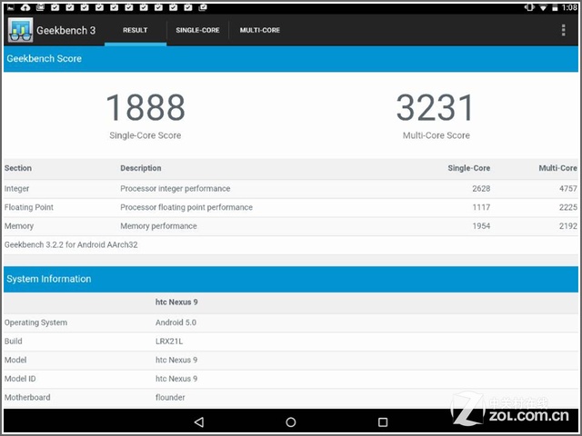Screen dimensions: 582x436
Task: Select the Memory row label
Action: pos(19,226)
